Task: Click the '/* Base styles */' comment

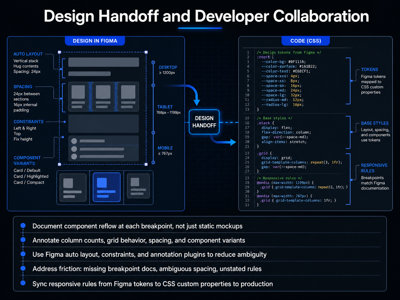Action: point(275,118)
